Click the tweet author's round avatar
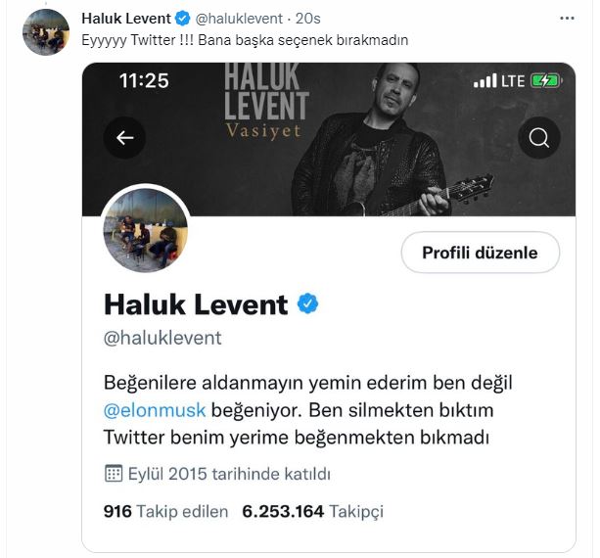This screenshot has height=558, width=600. [x=46, y=32]
